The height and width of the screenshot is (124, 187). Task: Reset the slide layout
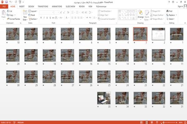click(32, 15)
